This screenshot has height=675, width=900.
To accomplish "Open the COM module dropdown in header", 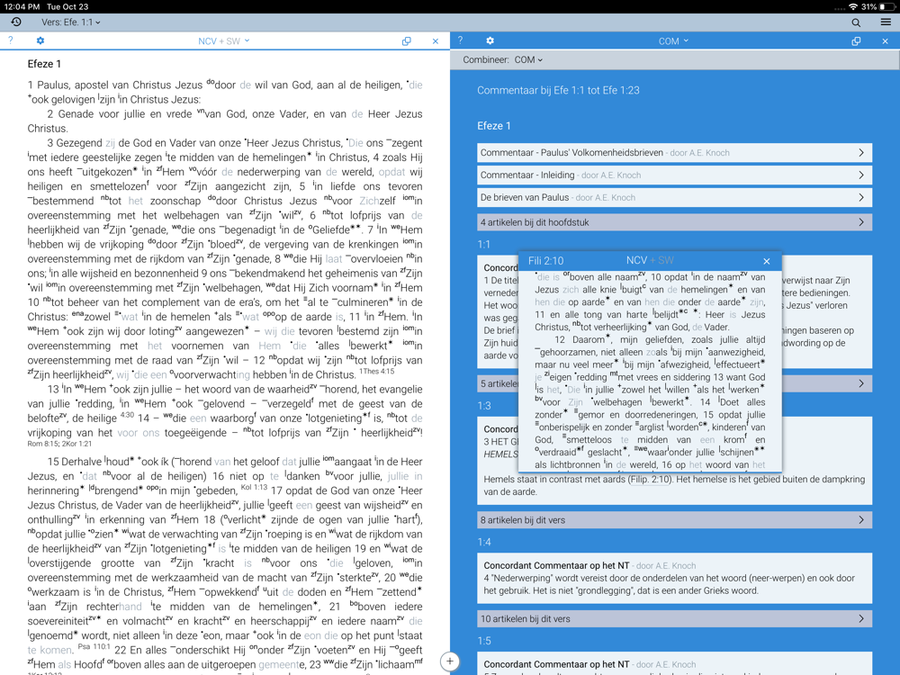I will click(x=673, y=41).
